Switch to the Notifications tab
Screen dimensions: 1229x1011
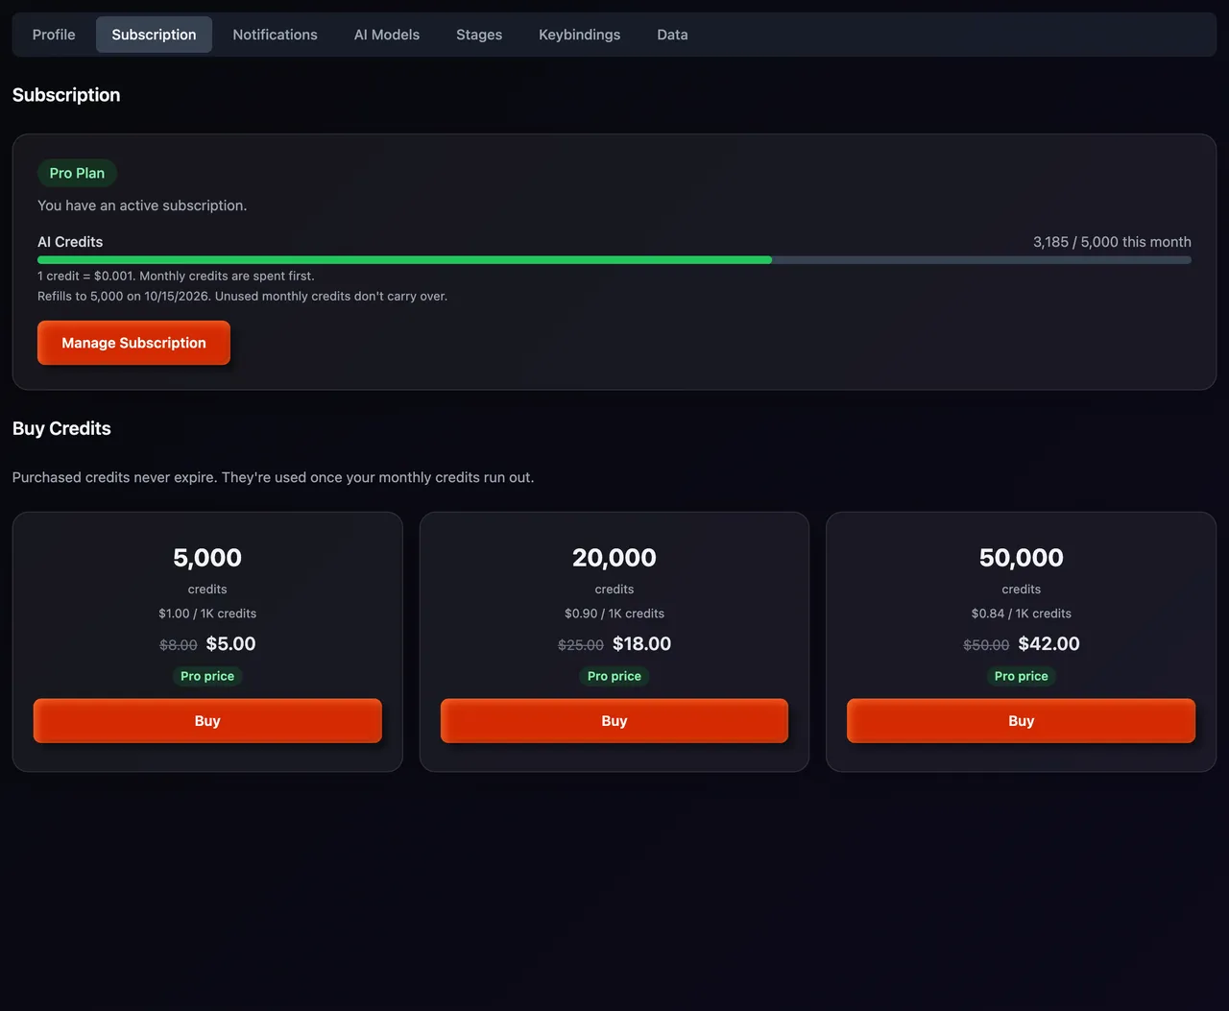[275, 35]
